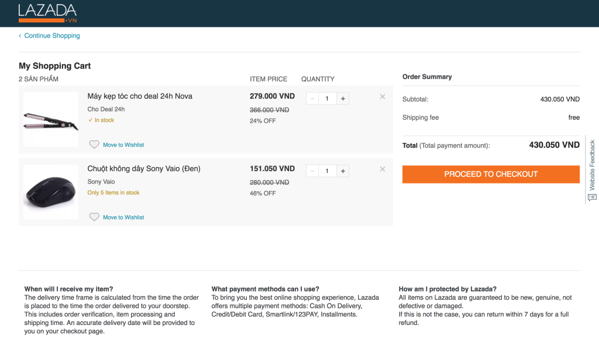599x339 pixels.
Task: Click the quantity field for the hair straightener
Action: 328,99
